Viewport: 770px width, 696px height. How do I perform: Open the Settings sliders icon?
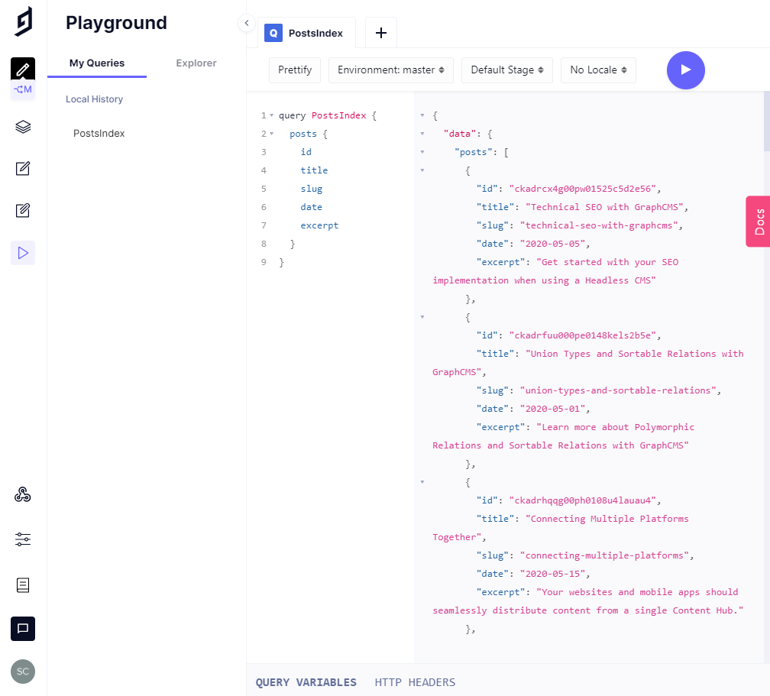click(x=22, y=539)
